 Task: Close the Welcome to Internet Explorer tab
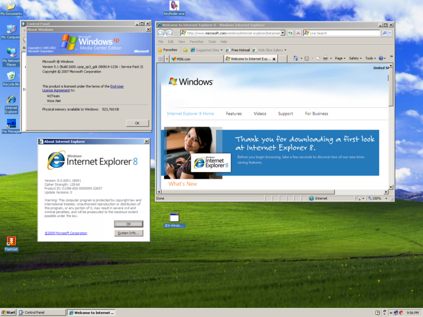point(274,59)
